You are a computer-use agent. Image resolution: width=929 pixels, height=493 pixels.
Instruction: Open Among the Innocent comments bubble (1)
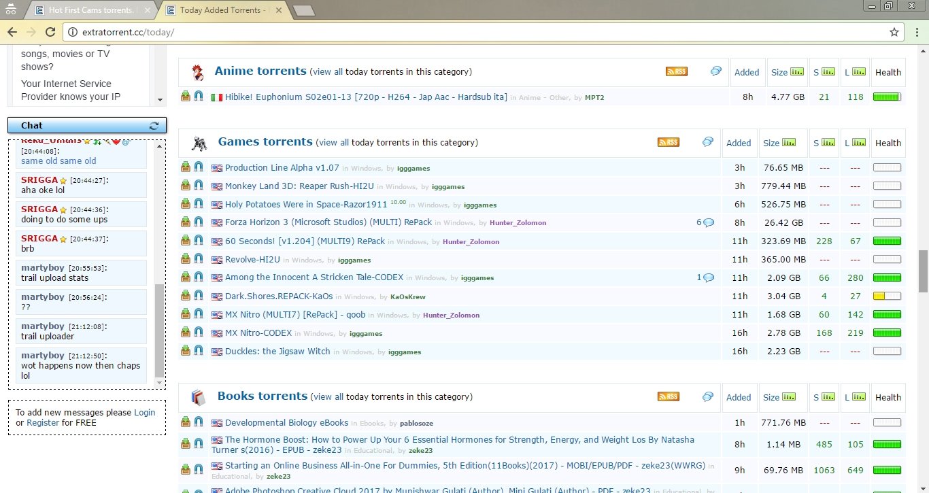(709, 277)
